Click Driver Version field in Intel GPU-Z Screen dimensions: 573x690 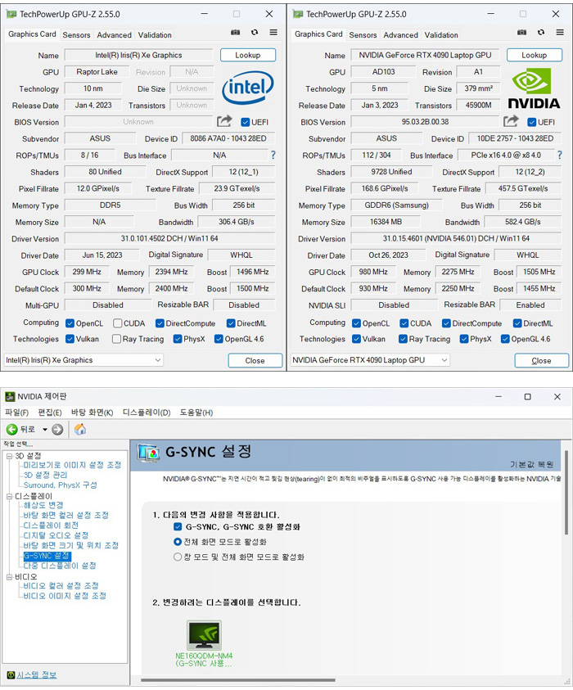(x=169, y=238)
